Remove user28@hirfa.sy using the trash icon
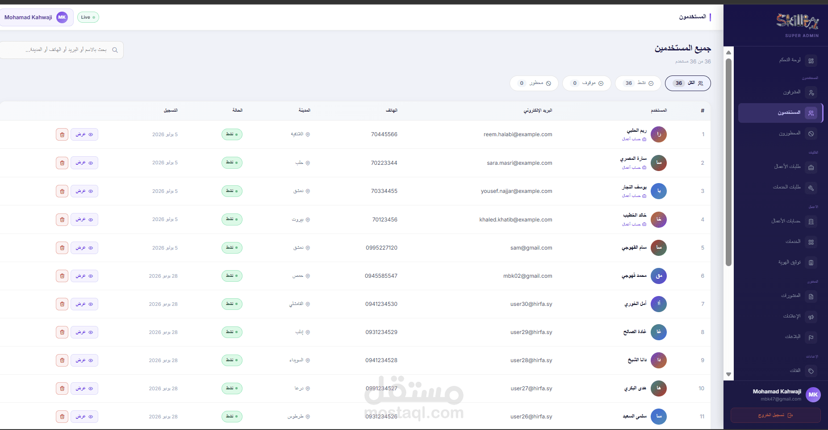This screenshot has width=828, height=430. click(x=62, y=360)
